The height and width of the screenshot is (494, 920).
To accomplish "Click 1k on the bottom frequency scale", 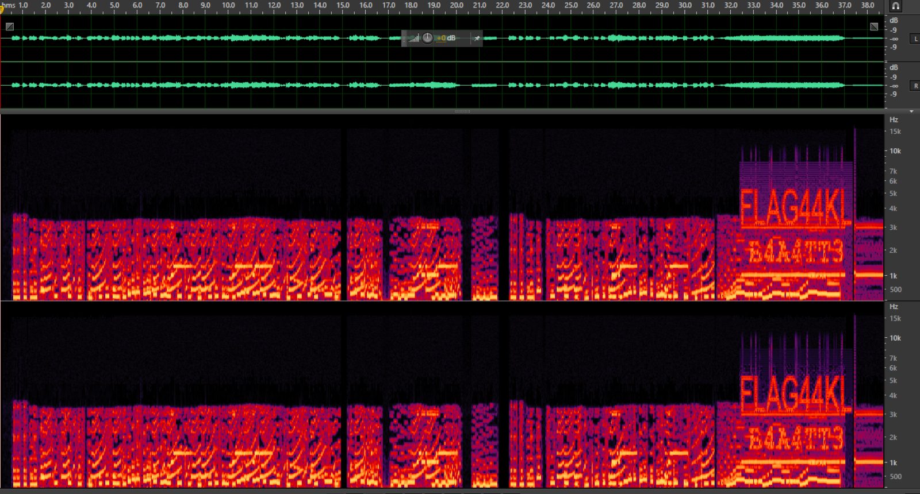I will (894, 462).
